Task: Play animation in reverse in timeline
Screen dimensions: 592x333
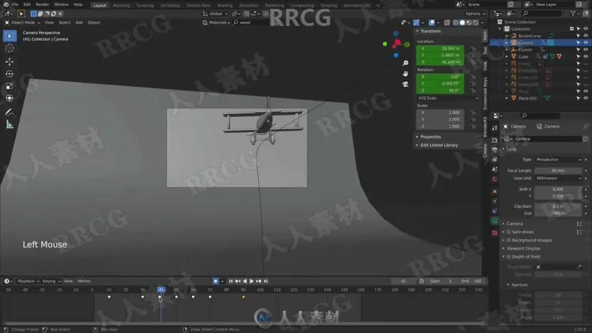Action: [245, 281]
